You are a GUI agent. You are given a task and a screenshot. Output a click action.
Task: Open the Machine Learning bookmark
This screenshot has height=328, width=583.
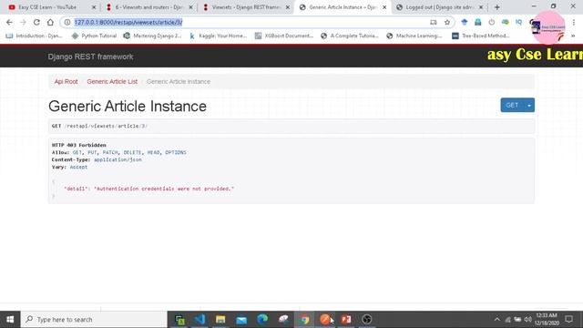pyautogui.click(x=414, y=36)
